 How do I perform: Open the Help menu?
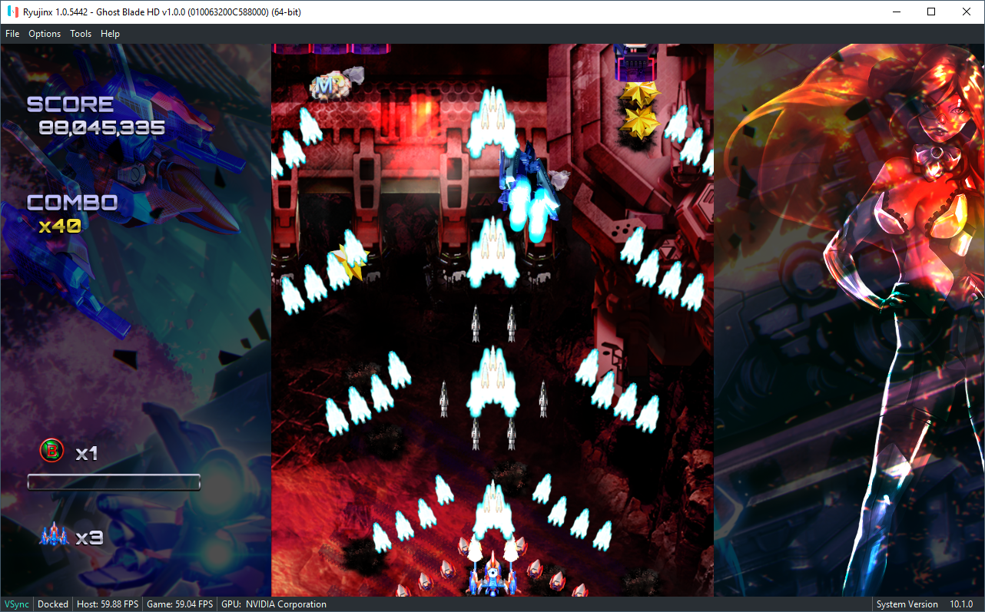click(111, 34)
